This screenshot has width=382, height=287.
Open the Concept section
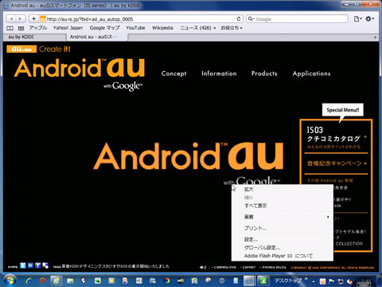point(173,73)
